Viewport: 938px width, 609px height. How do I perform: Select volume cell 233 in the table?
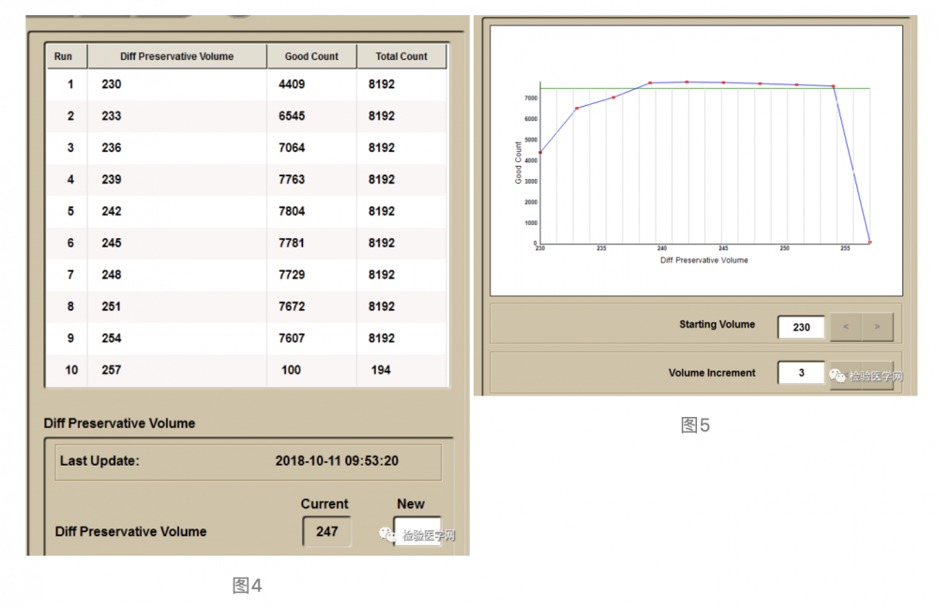(x=112, y=116)
